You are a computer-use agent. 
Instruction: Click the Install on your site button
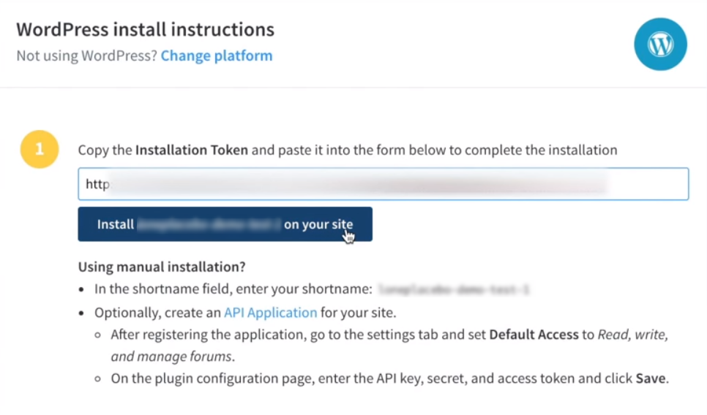(225, 224)
